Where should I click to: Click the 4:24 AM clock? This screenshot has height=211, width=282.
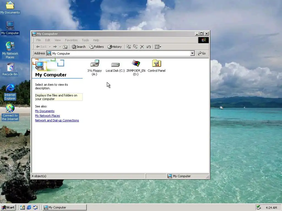pos(271,208)
